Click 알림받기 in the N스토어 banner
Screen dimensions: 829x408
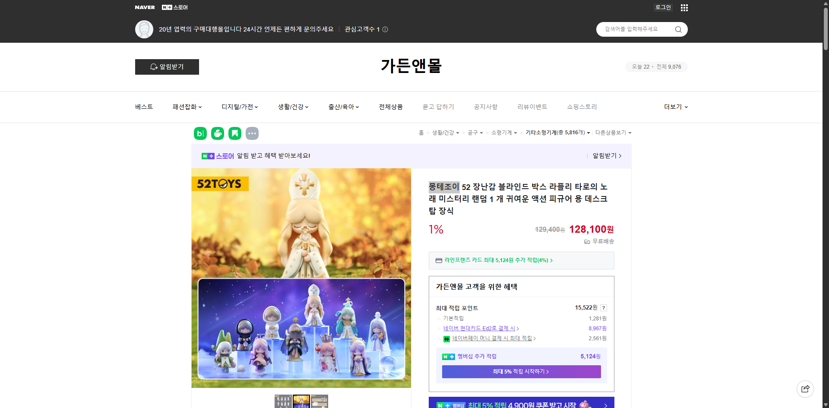605,156
